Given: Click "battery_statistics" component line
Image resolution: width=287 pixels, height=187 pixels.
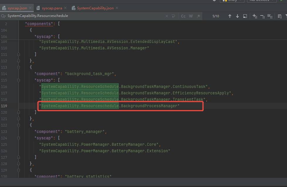Looking at the screenshot, I should coord(73,176).
